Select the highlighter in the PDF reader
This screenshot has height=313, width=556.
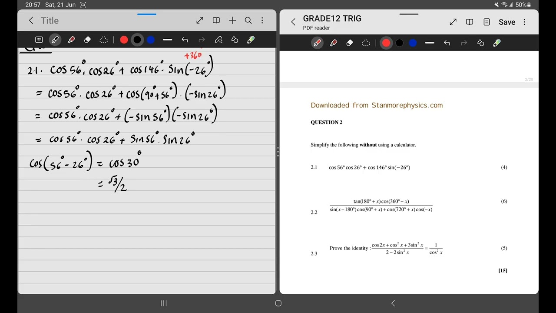click(x=334, y=43)
